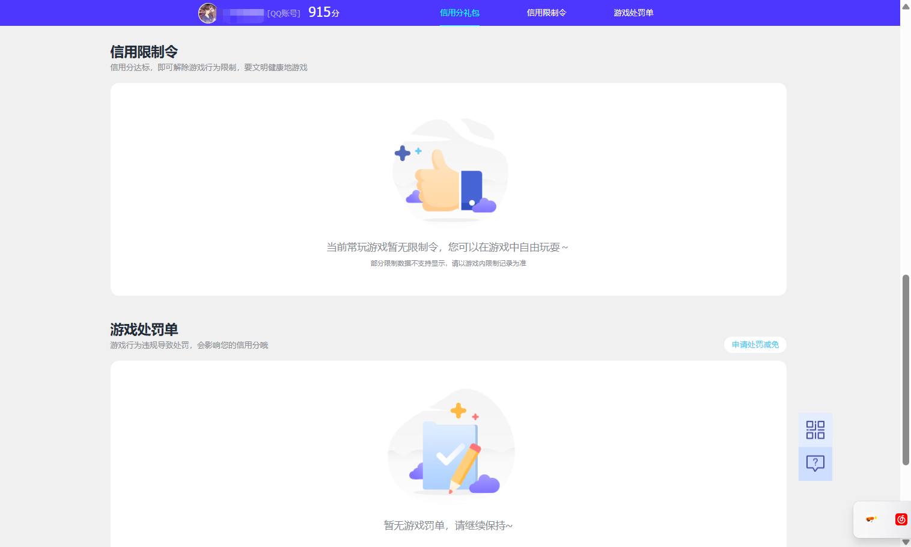Click the thumbs-up illustration

click(x=449, y=170)
